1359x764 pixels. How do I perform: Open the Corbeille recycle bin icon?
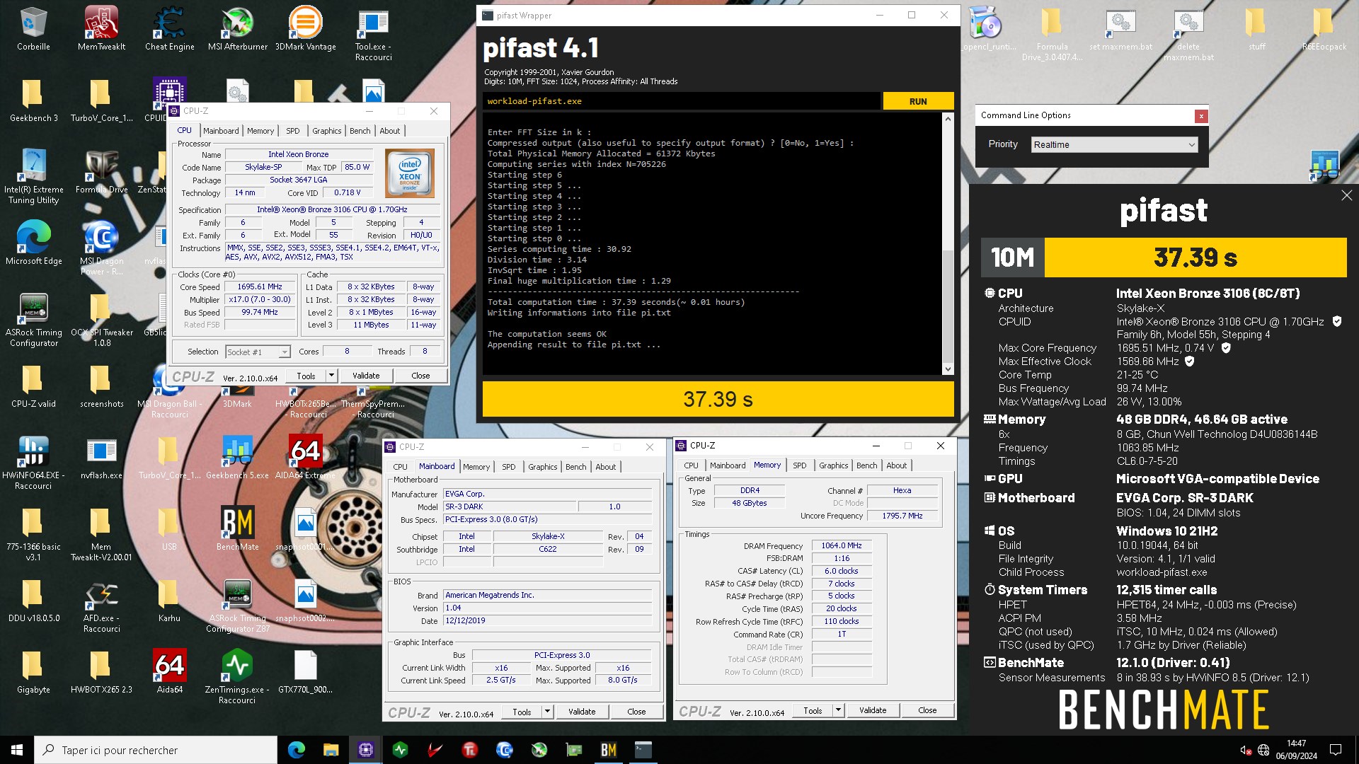(33, 28)
